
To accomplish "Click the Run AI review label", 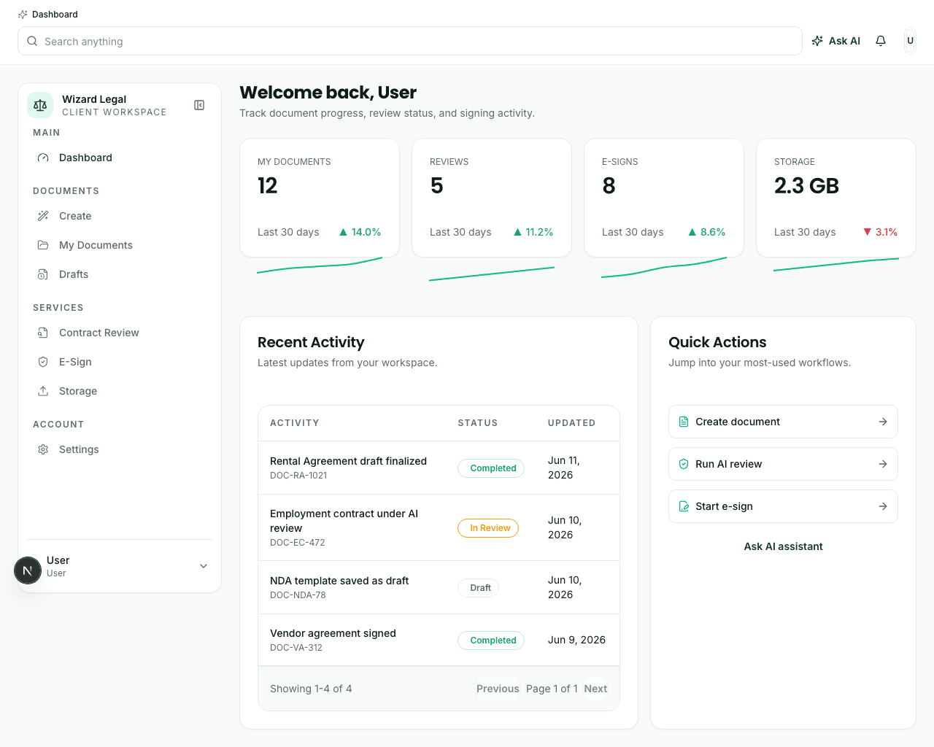I will pyautogui.click(x=728, y=464).
